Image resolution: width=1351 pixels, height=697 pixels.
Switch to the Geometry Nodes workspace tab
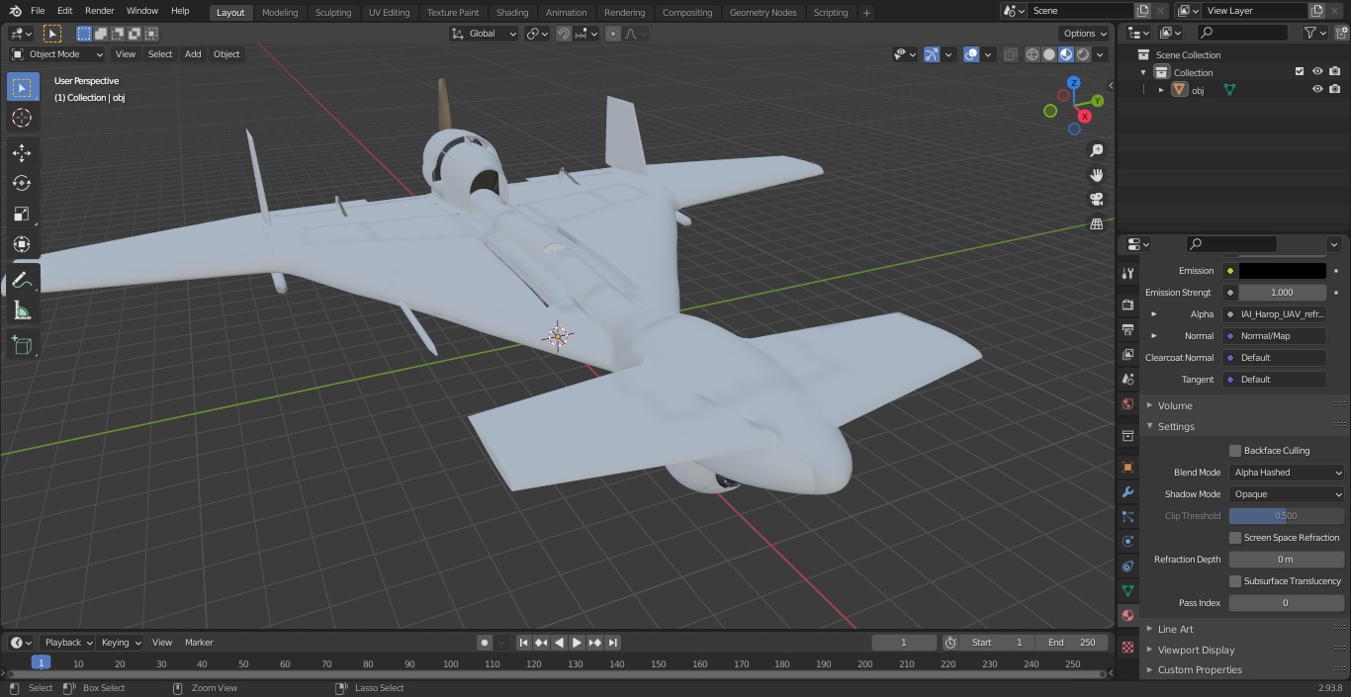point(763,12)
